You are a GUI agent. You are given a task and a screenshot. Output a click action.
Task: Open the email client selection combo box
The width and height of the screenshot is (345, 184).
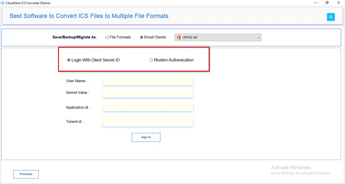tap(218, 37)
